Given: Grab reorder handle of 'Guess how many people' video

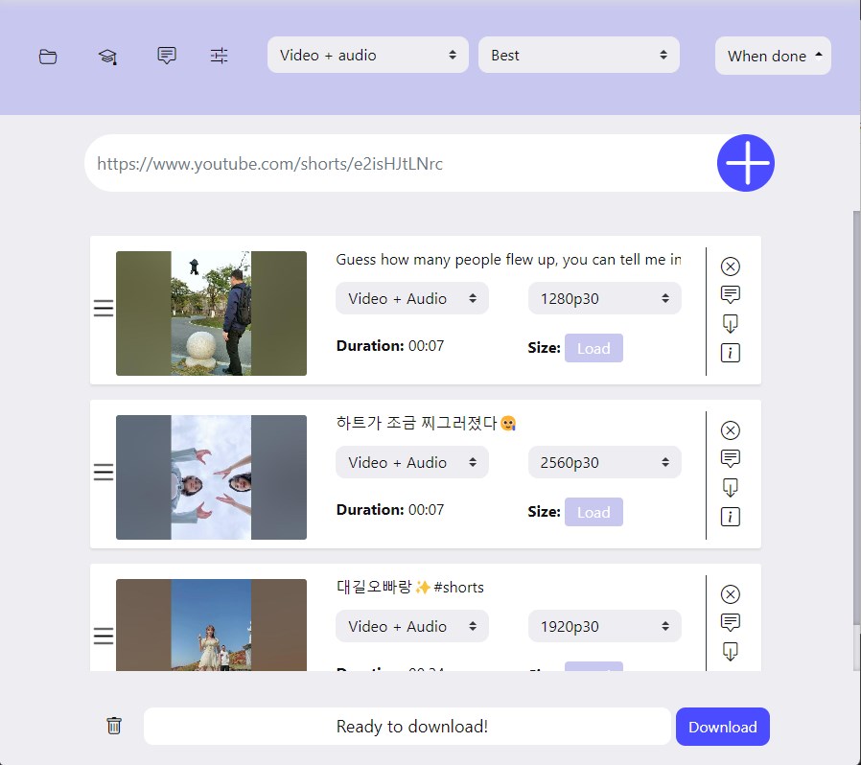Looking at the screenshot, I should 104,308.
